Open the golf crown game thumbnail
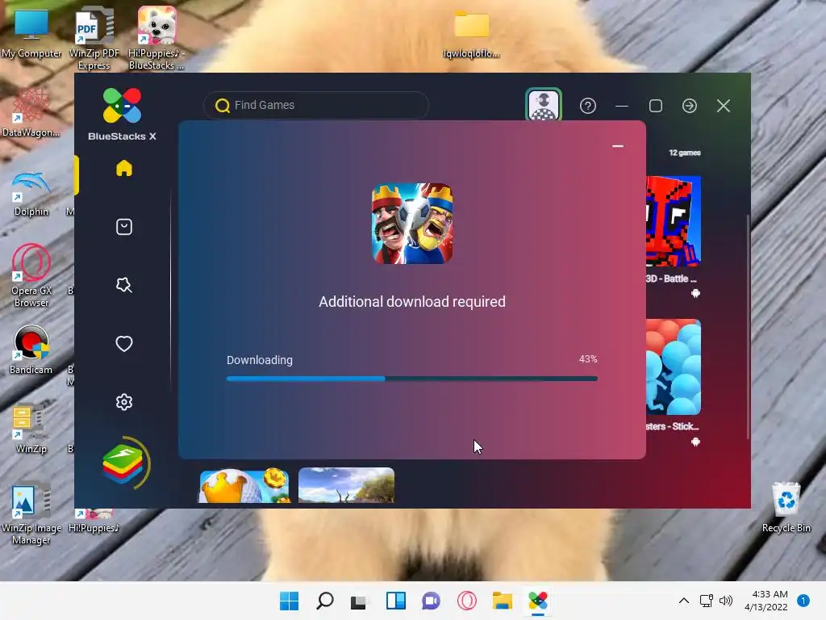Screen dimensions: 826x620 tap(244, 485)
